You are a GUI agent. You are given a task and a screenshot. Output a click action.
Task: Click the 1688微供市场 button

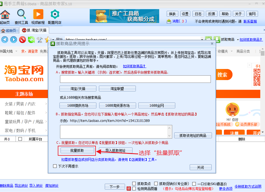pos(78,106)
